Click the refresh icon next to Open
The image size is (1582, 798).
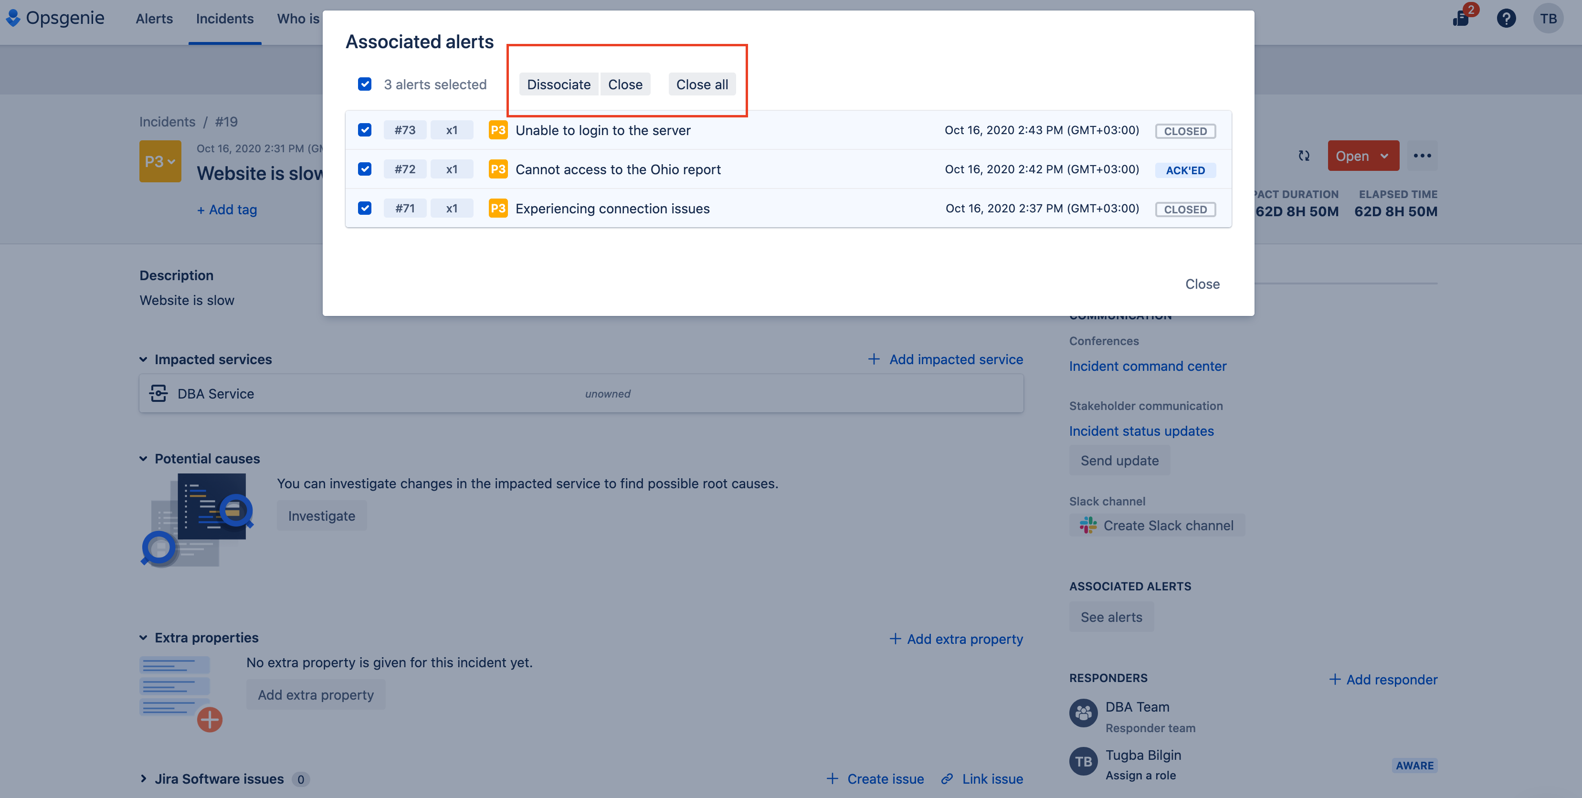coord(1304,156)
